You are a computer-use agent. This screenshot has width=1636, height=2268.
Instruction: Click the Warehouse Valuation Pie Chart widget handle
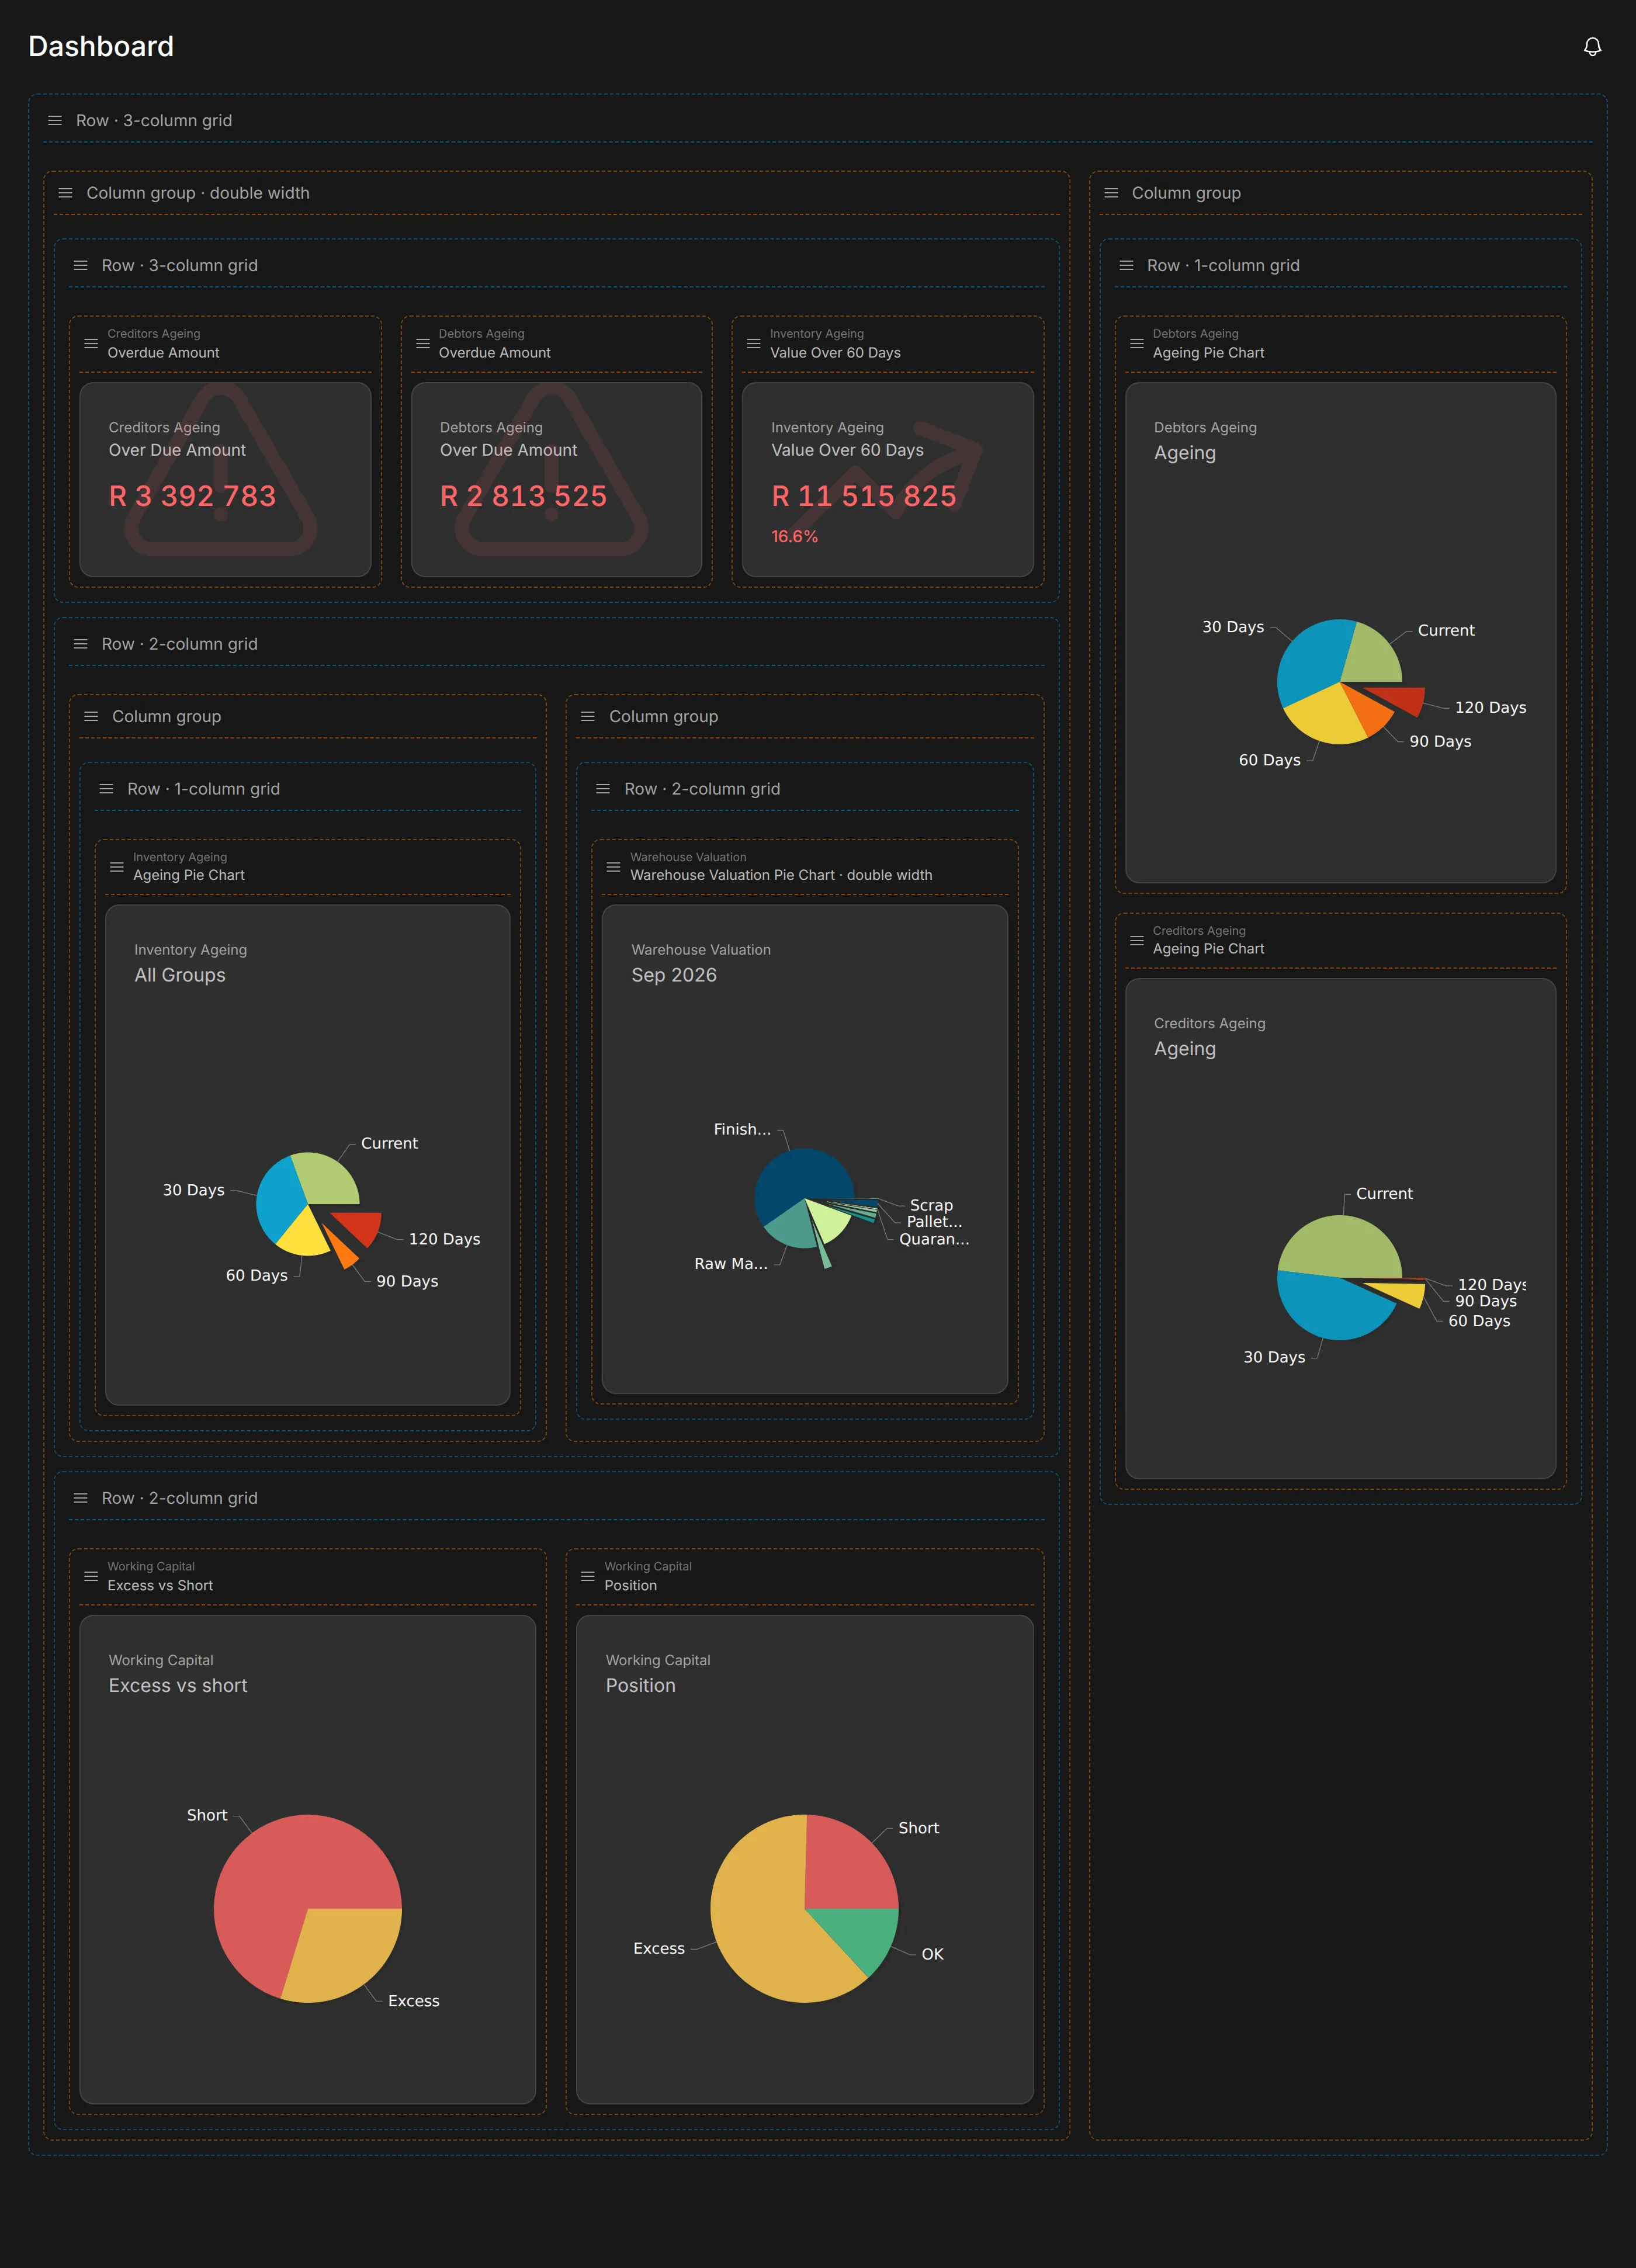coord(613,866)
